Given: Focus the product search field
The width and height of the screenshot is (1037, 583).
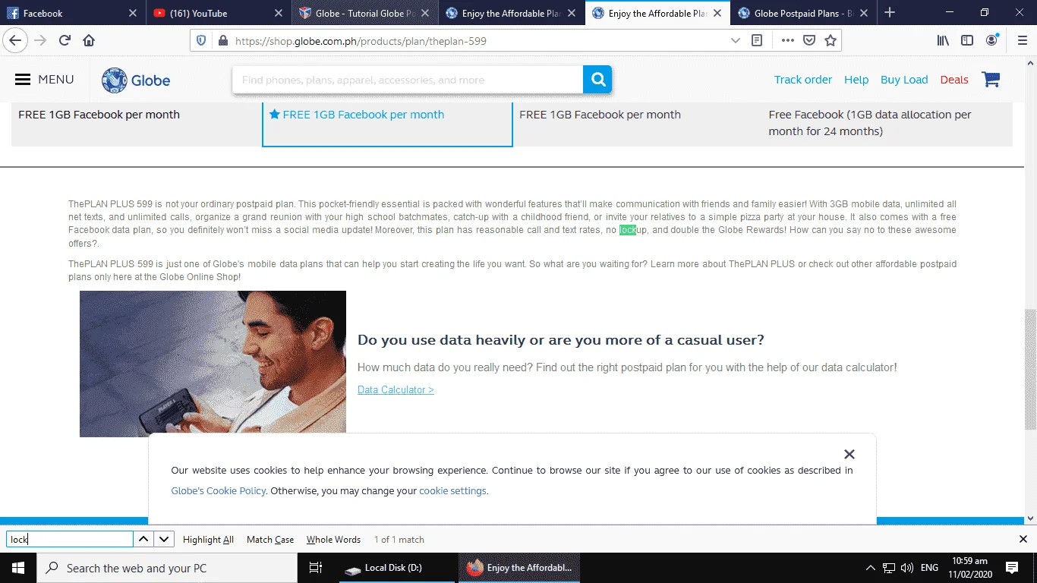Looking at the screenshot, I should point(408,80).
